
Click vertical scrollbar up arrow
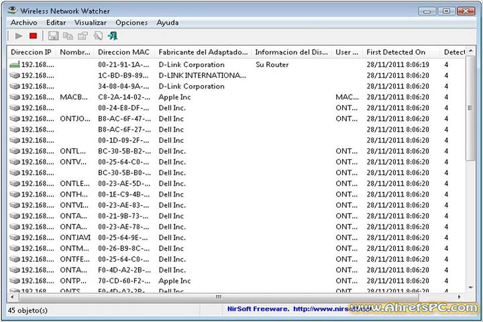tap(470, 50)
